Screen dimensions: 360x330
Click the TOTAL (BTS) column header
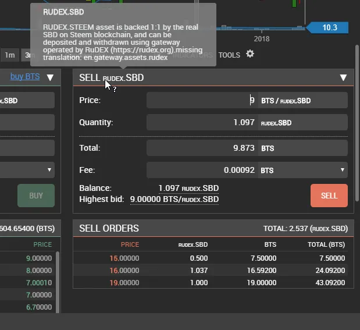pyautogui.click(x=326, y=244)
